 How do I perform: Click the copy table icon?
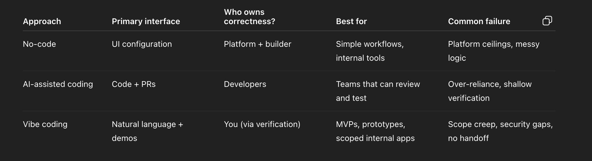point(547,21)
